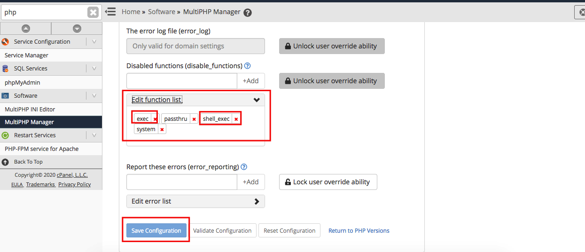
Task: Remove the passthru function tag
Action: coord(194,119)
